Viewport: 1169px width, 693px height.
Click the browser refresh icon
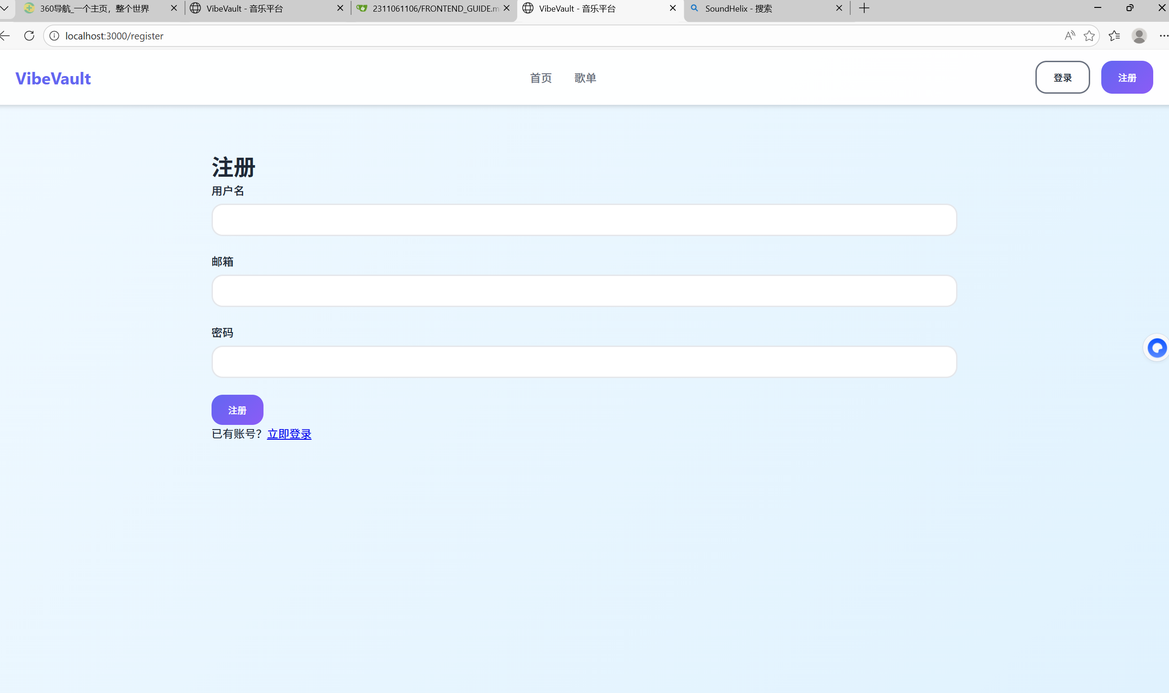click(x=29, y=36)
